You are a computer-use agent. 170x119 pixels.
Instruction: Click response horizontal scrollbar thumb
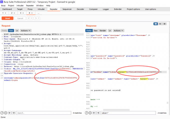click(x=116, y=110)
